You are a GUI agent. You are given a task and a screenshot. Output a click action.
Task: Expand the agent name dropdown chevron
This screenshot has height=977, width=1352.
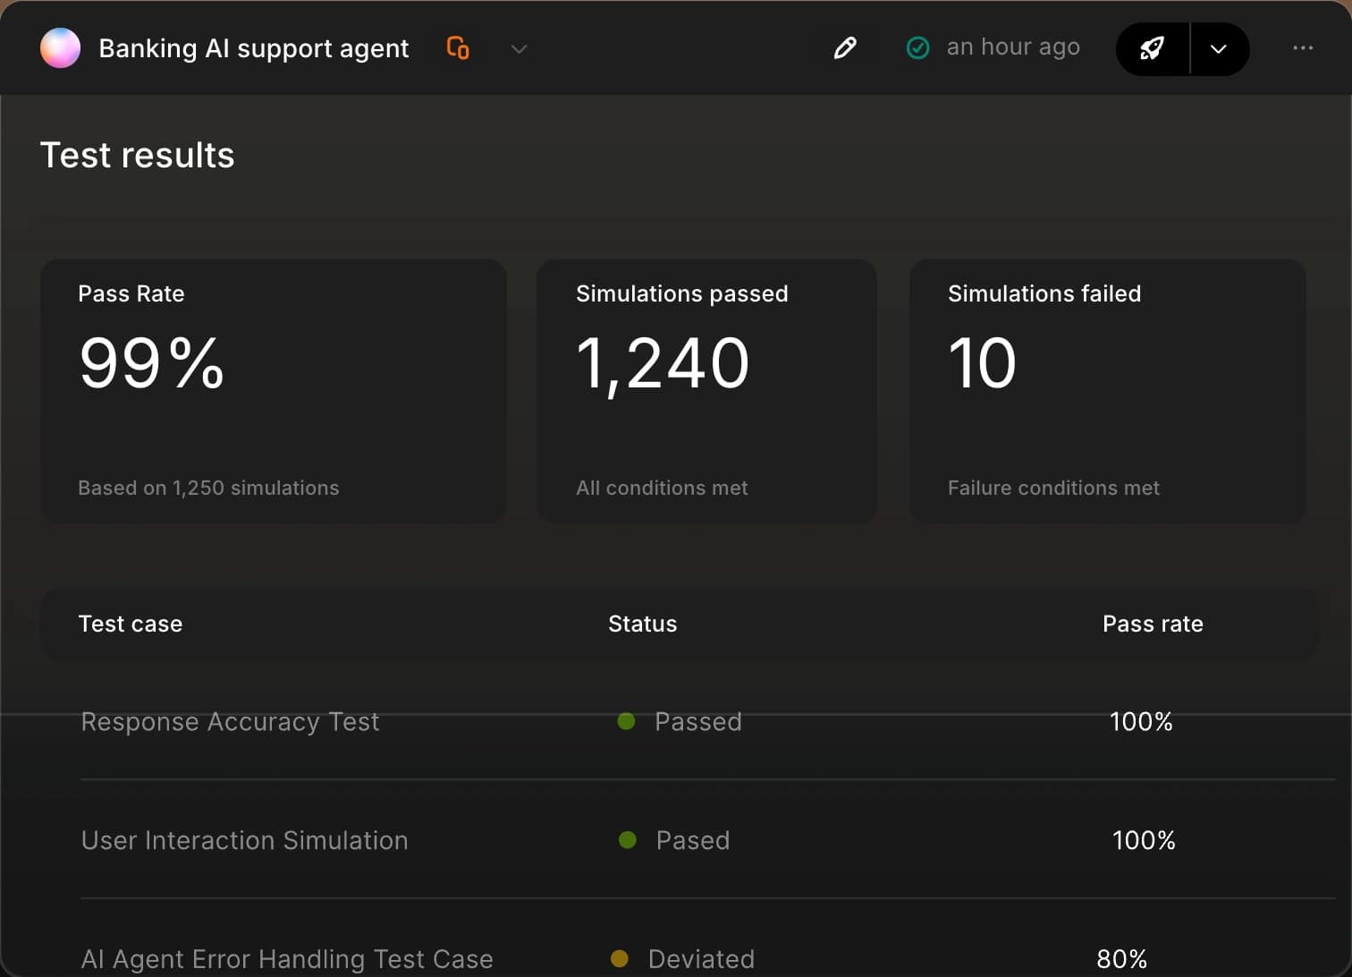point(519,49)
